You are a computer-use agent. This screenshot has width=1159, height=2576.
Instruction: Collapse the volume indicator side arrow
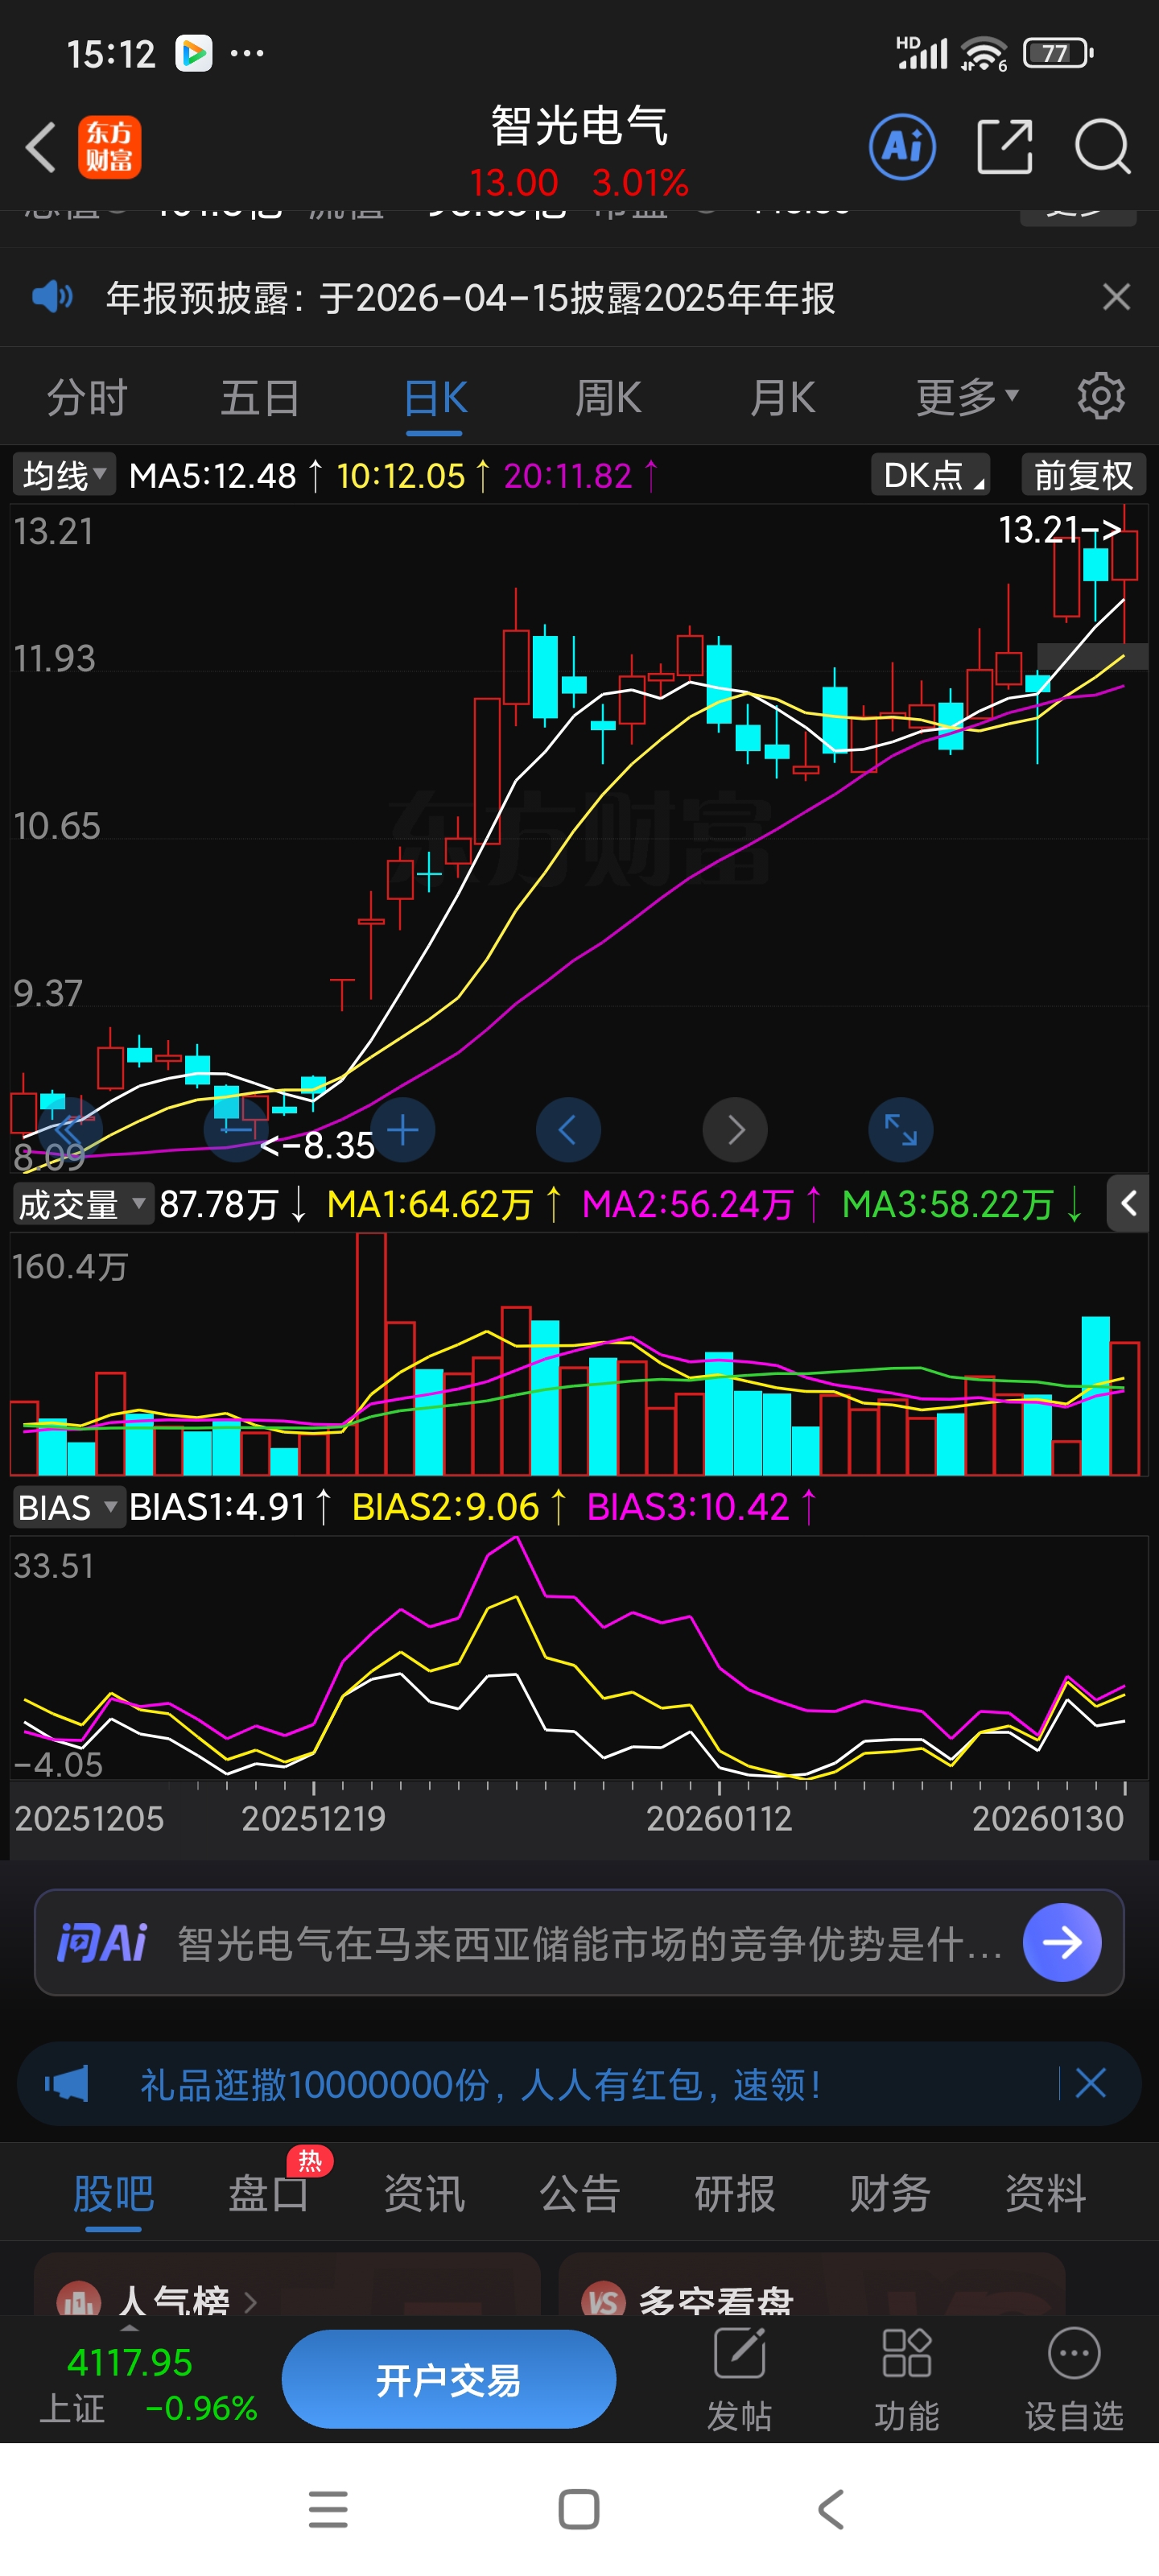coord(1129,1203)
